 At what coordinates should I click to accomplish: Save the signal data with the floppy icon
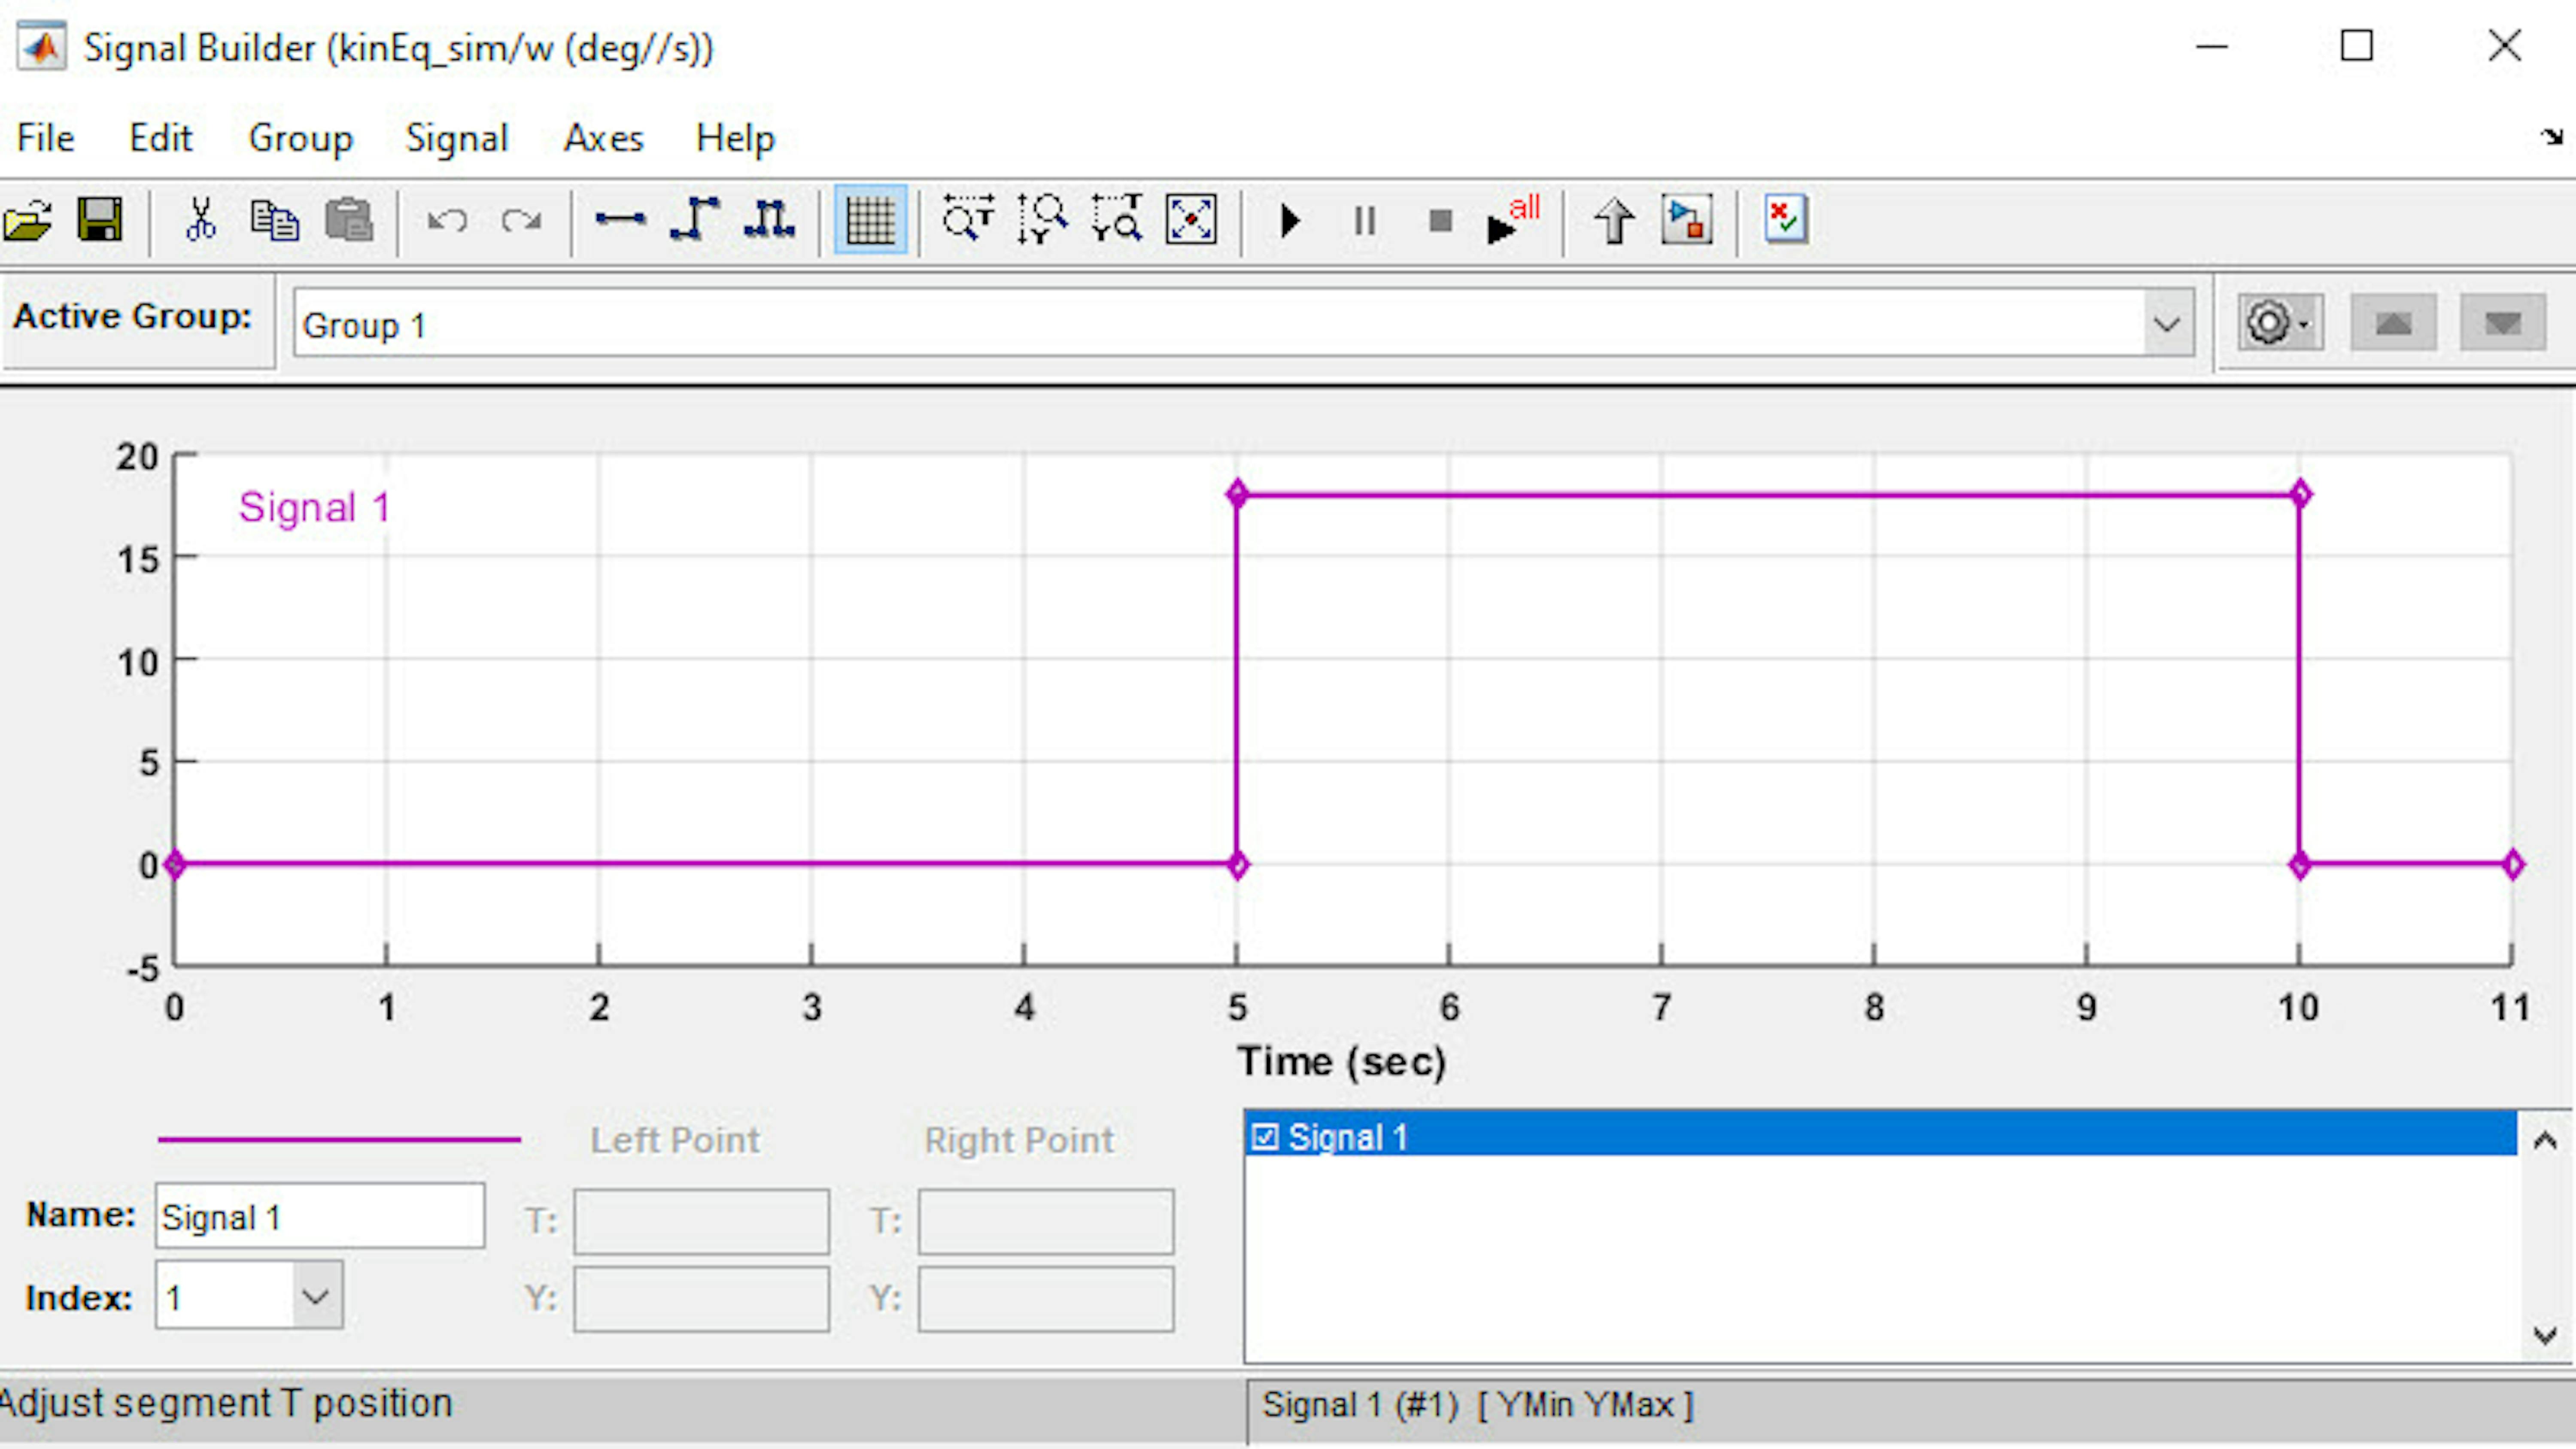click(100, 220)
